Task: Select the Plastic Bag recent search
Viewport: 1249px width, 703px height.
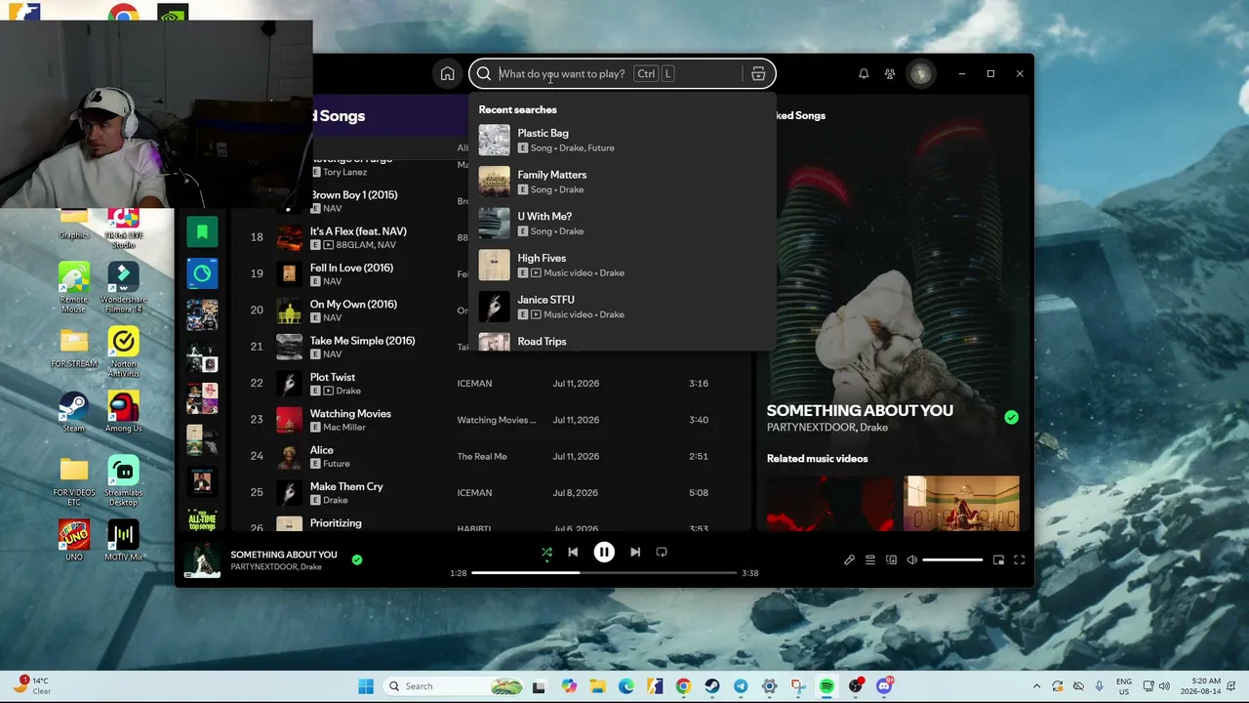Action: tap(623, 140)
